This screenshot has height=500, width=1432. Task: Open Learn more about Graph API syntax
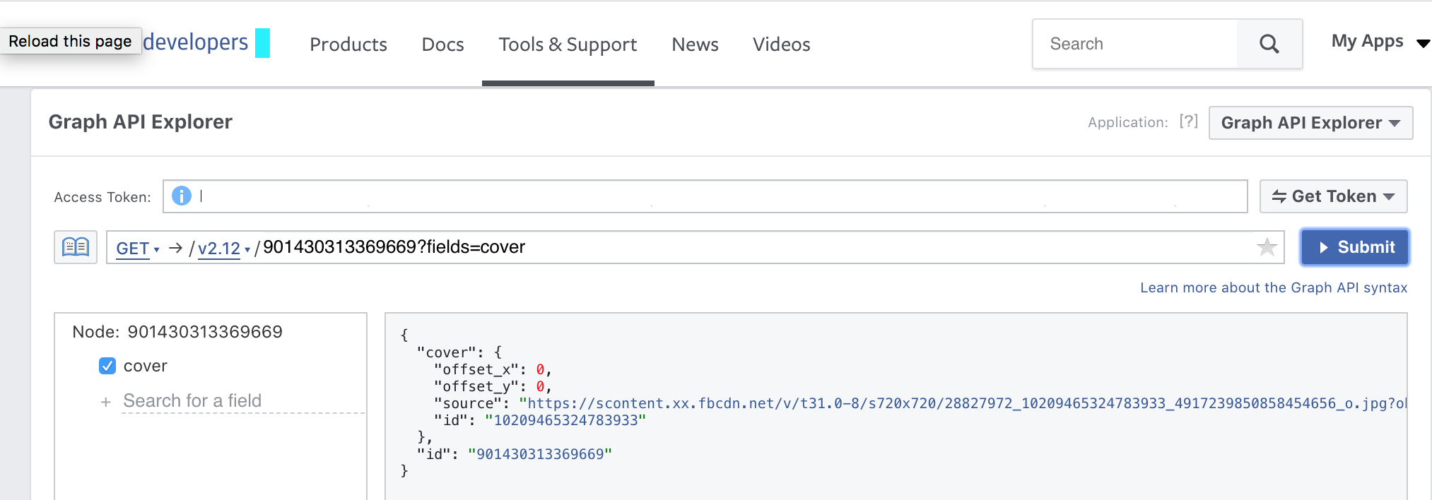(1274, 287)
